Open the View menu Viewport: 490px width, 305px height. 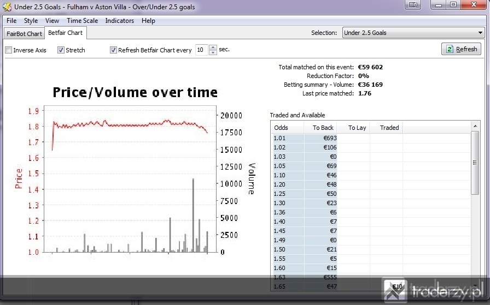pyautogui.click(x=52, y=21)
